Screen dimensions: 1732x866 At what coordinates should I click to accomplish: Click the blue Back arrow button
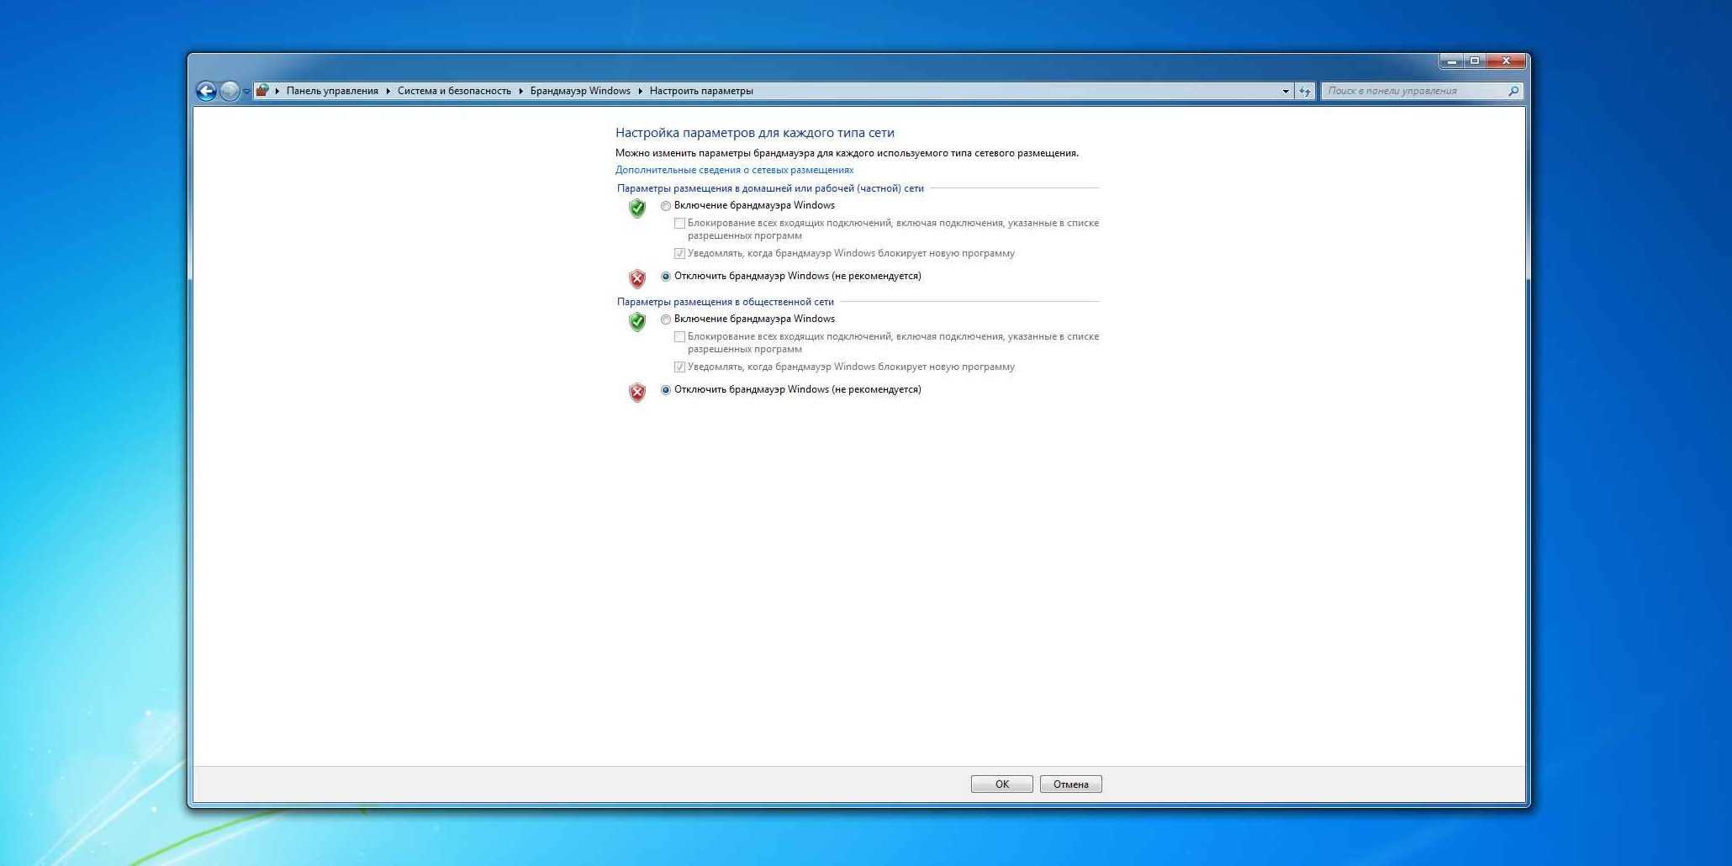tap(206, 91)
